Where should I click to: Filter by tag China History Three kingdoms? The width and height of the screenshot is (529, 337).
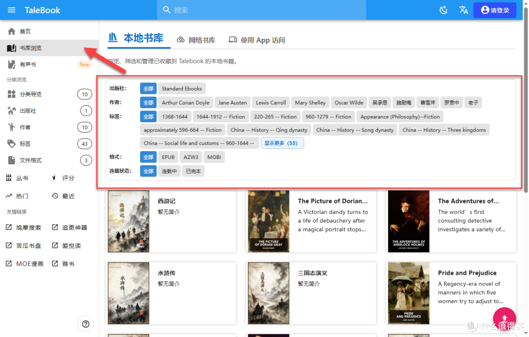pyautogui.click(x=444, y=130)
